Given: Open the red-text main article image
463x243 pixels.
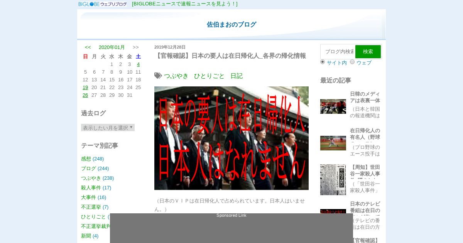Looking at the screenshot, I should click(231, 138).
